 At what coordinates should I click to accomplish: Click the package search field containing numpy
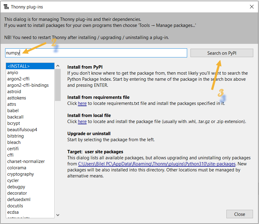pyautogui.click(x=96, y=53)
